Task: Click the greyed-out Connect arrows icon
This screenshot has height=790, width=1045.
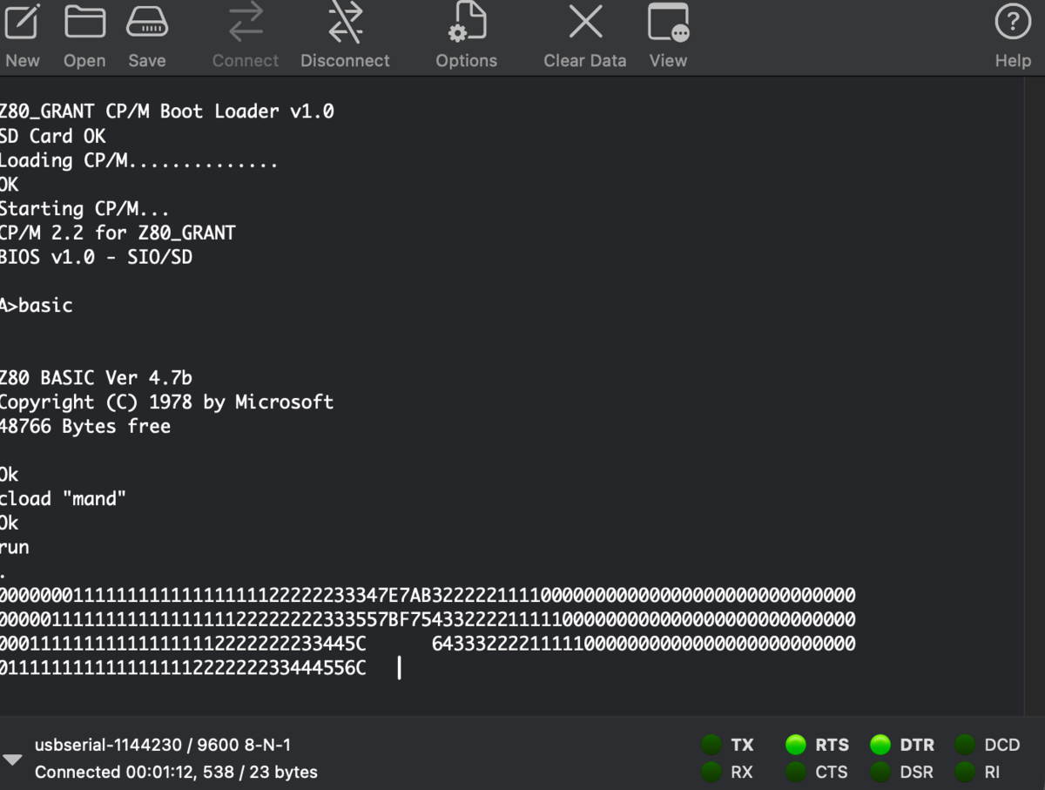Action: [246, 23]
